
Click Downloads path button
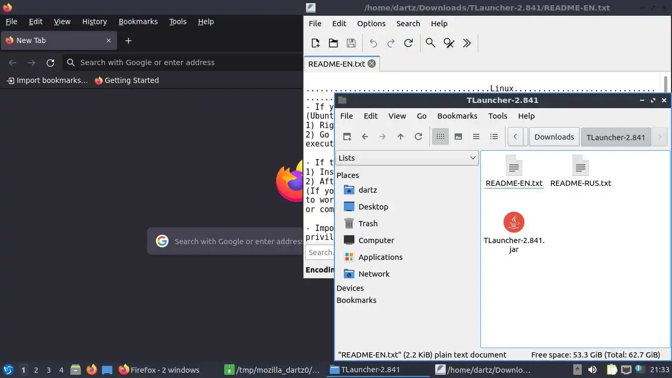(554, 137)
